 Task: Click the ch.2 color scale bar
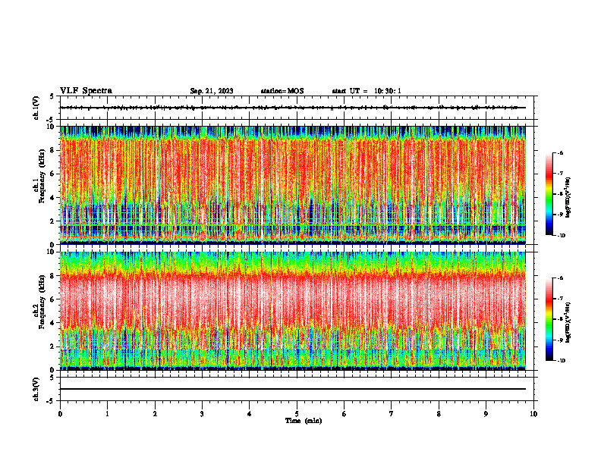coord(549,319)
